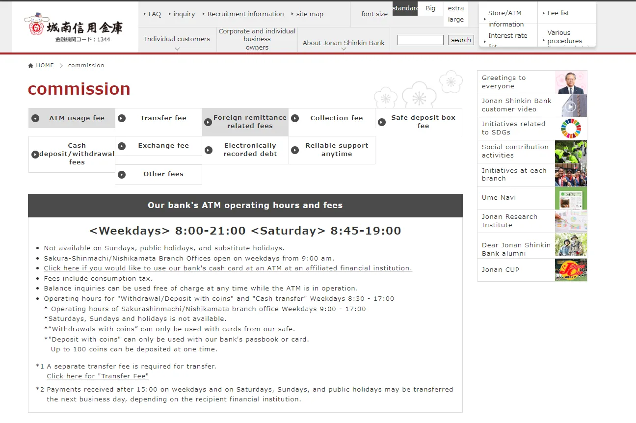
Task: Open the Various procedures link
Action: pyautogui.click(x=564, y=37)
